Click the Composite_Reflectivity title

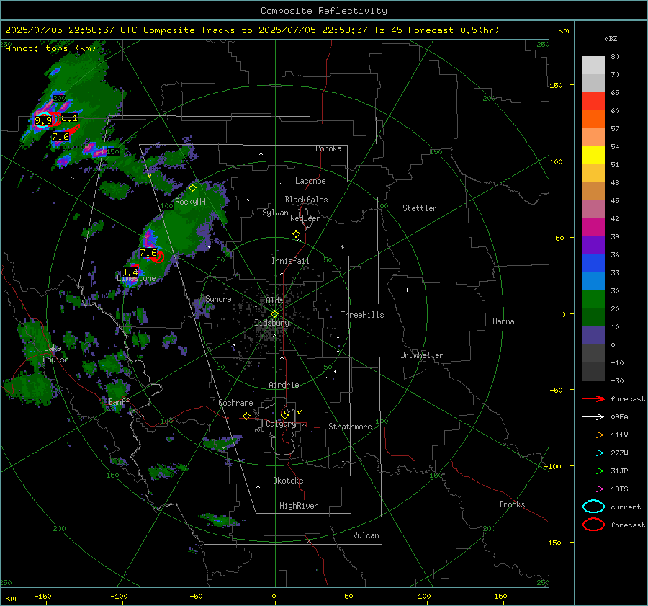pos(324,11)
